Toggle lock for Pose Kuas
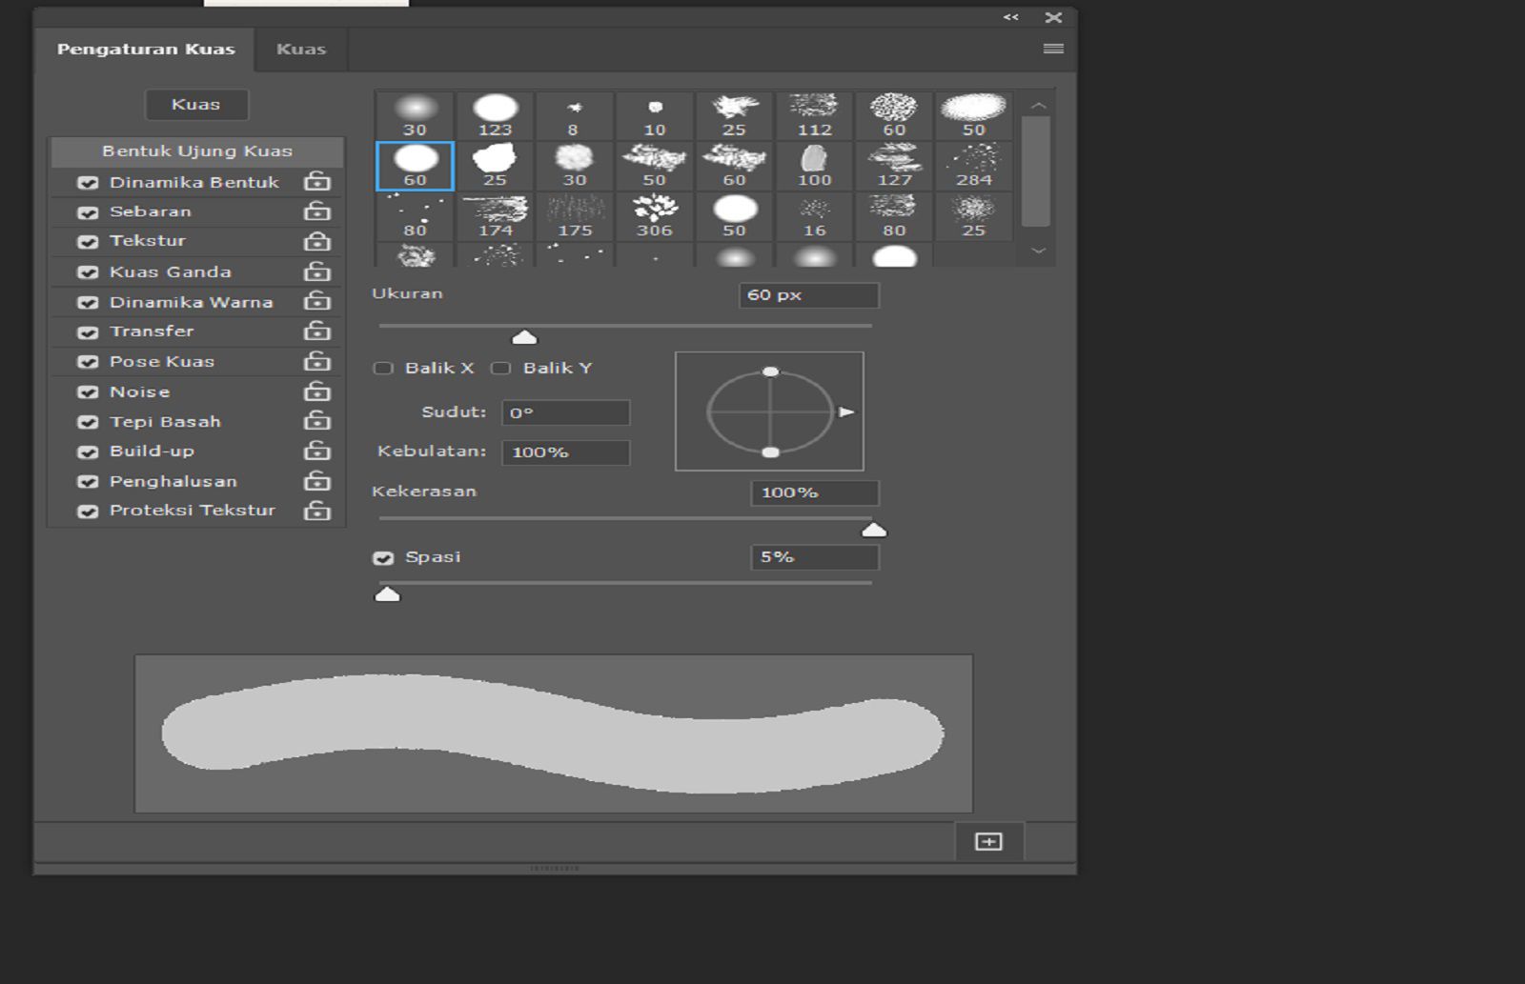Image resolution: width=1525 pixels, height=984 pixels. click(317, 361)
